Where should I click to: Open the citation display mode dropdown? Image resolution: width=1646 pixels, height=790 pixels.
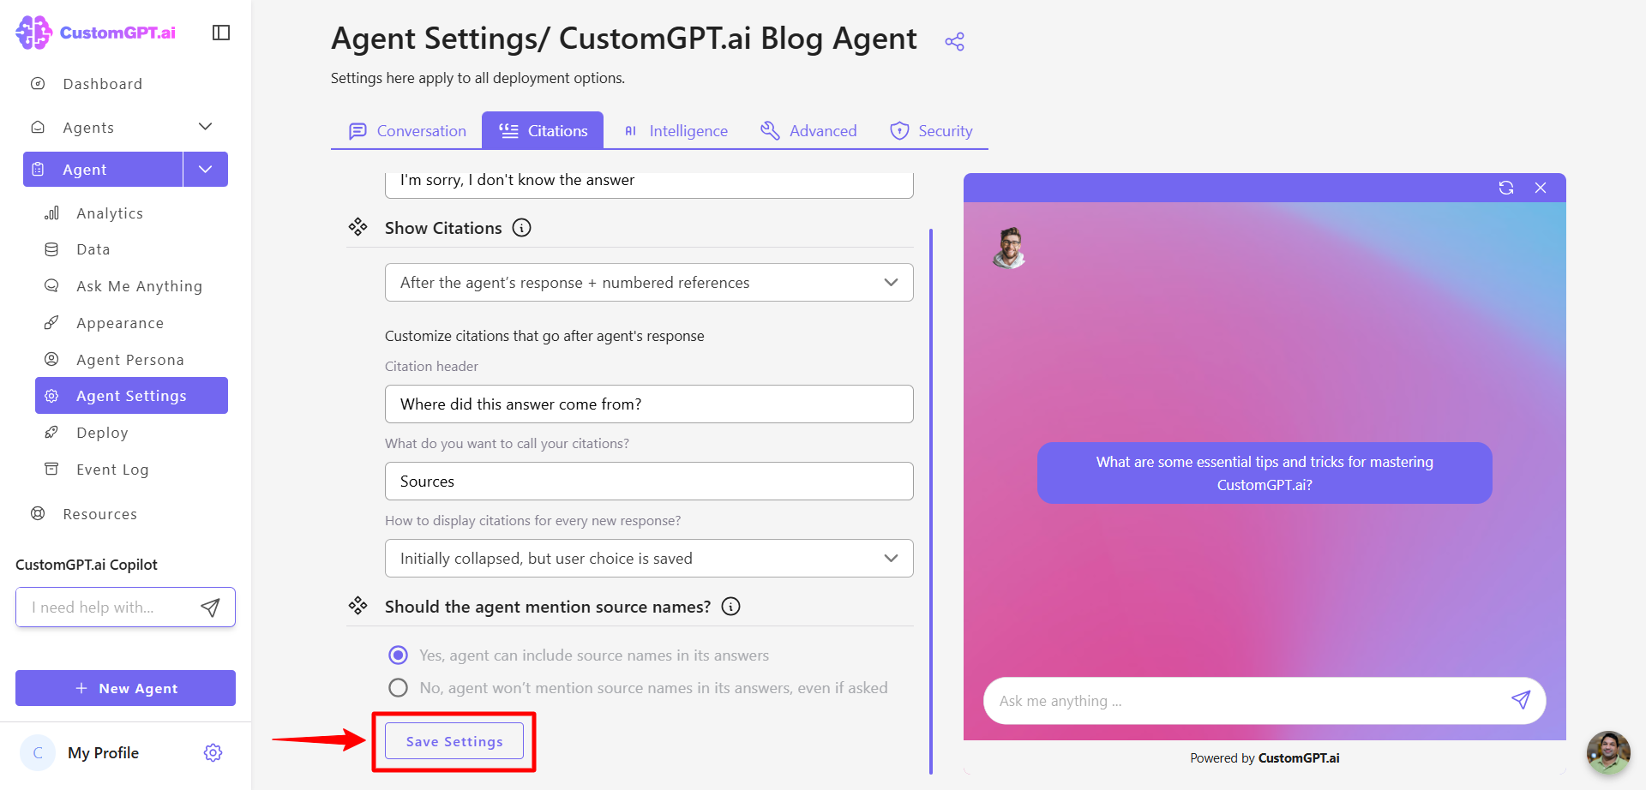tap(649, 559)
